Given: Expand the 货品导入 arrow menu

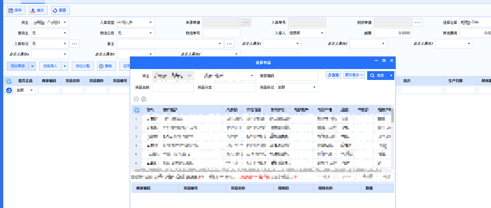Looking at the screenshot, I should [65, 66].
